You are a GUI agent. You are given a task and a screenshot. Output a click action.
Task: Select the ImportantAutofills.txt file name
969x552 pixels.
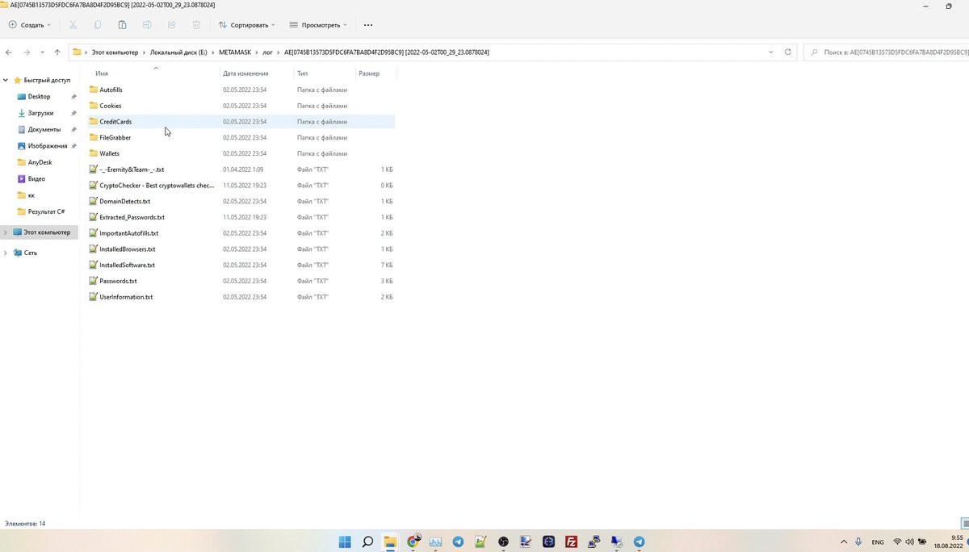point(128,233)
